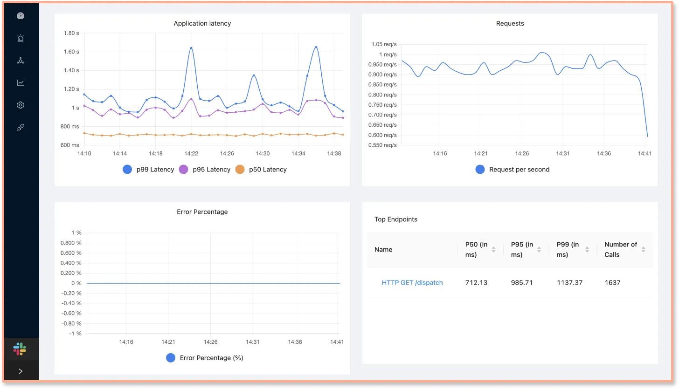The width and height of the screenshot is (679, 389).
Task: Open the instrumentation plug icon in sidebar
Action: 20,127
